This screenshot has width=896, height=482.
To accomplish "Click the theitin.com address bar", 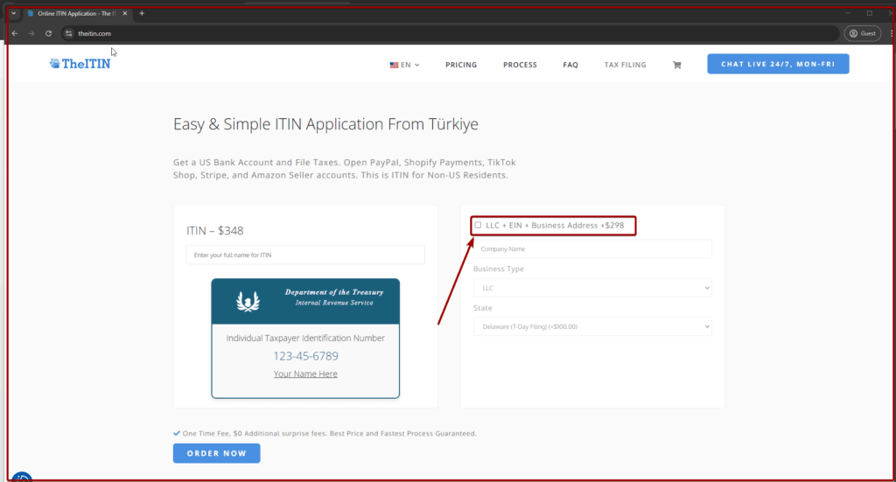I will pos(451,34).
